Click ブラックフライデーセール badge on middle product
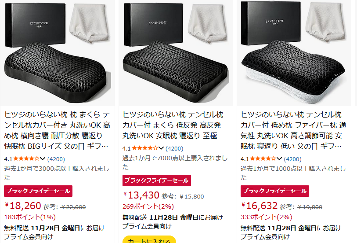This screenshot has height=243, width=357. [156, 180]
